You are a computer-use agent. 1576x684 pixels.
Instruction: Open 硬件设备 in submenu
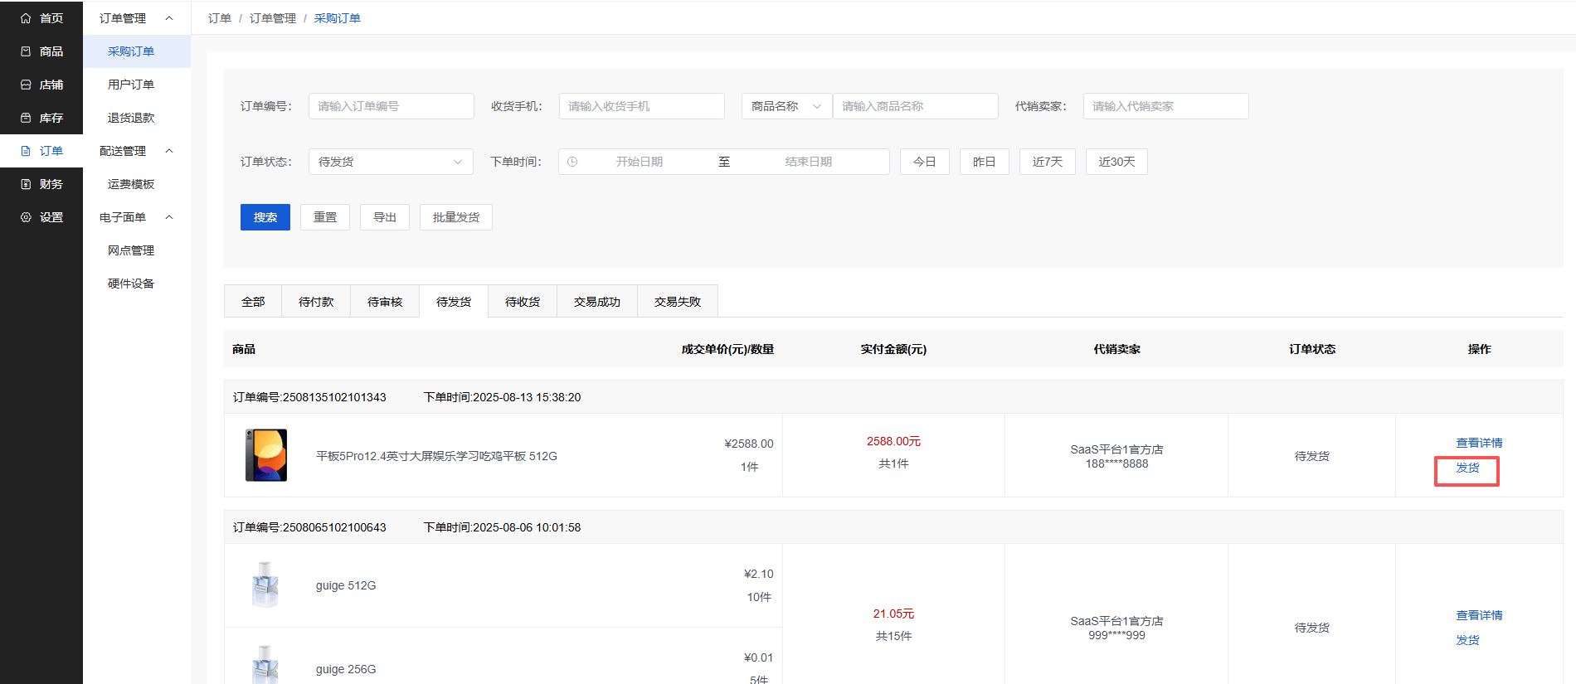(x=137, y=284)
